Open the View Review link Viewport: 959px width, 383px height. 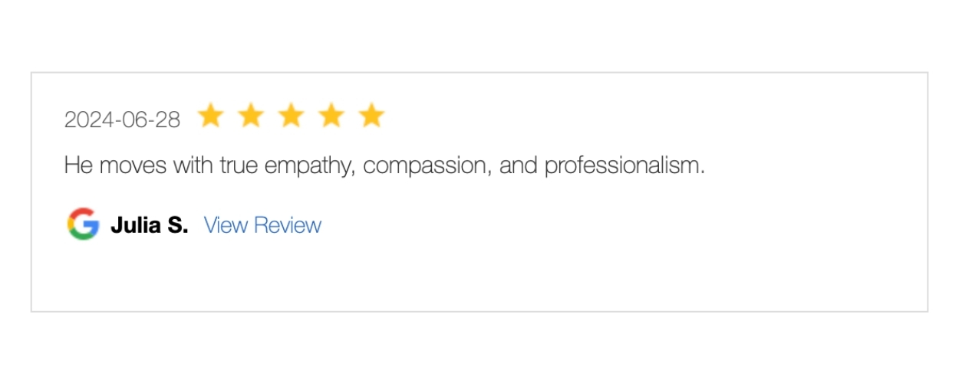[262, 225]
